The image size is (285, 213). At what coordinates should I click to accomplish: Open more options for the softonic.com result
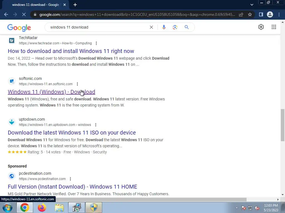pyautogui.click(x=77, y=84)
